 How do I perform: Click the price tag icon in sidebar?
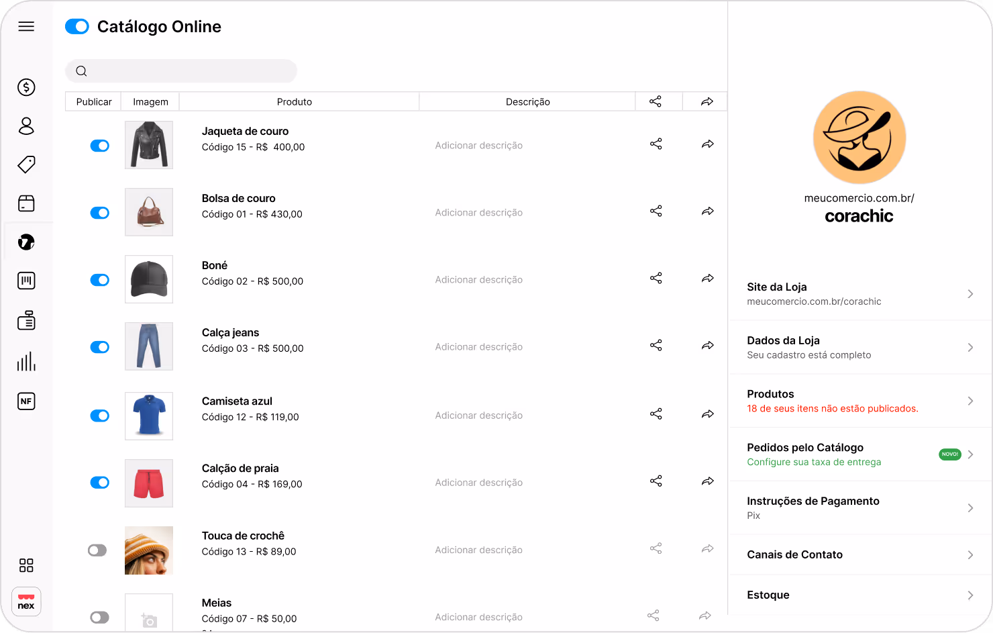26,164
